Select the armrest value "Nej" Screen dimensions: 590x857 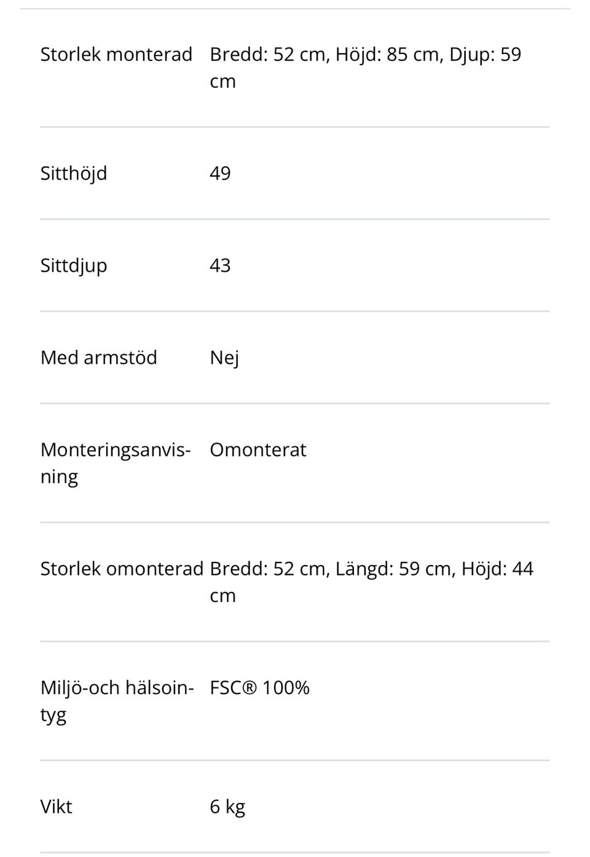tap(224, 357)
